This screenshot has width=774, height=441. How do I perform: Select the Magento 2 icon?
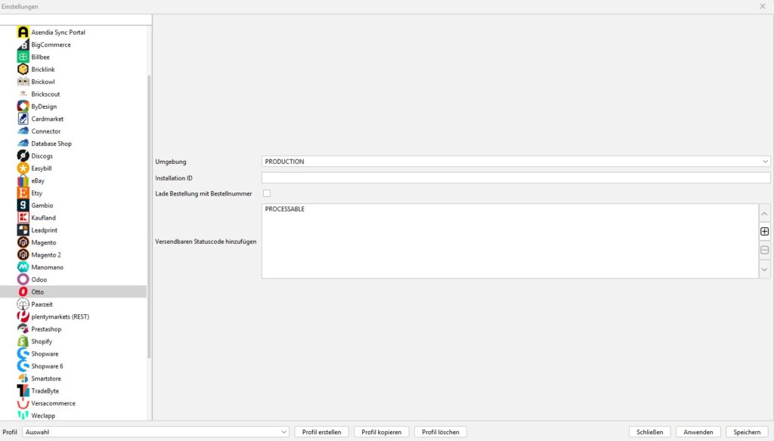23,254
